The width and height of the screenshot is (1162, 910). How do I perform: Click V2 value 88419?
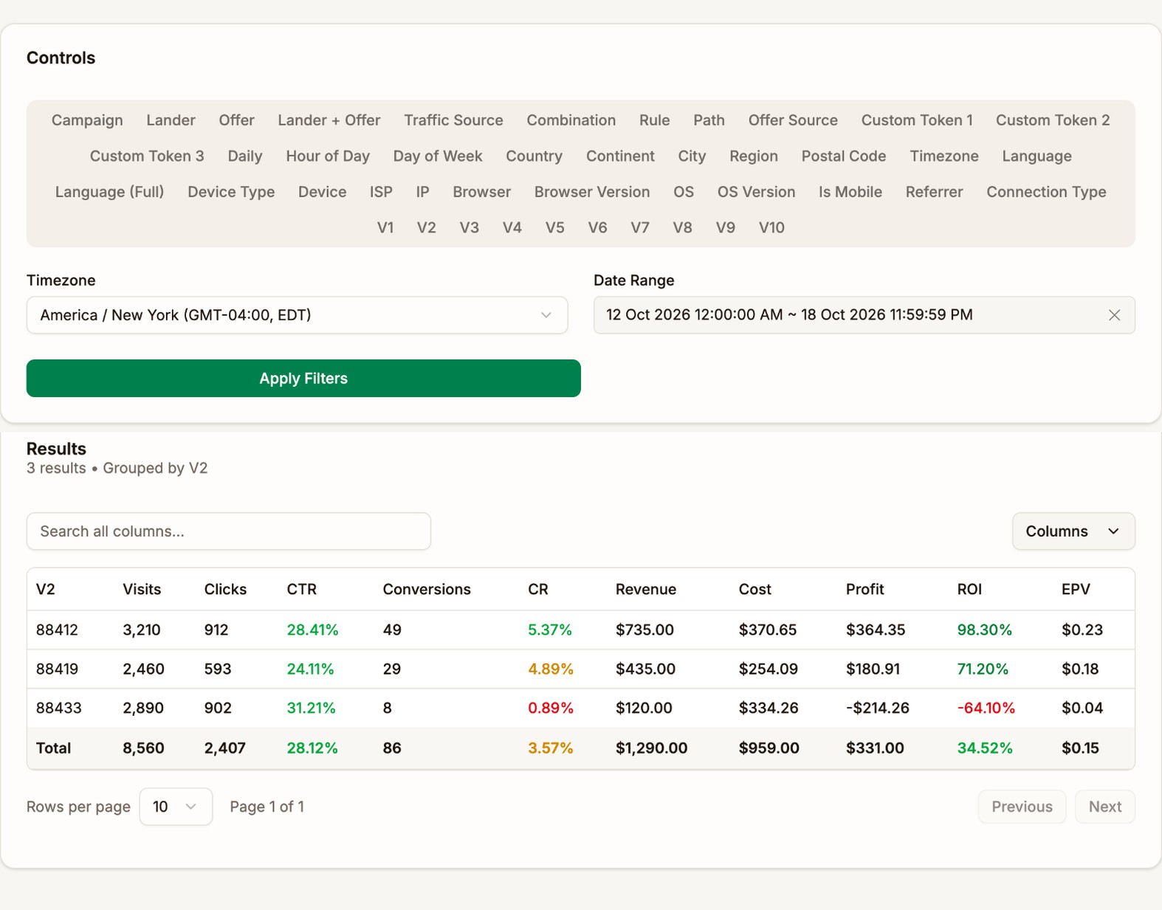(x=57, y=669)
